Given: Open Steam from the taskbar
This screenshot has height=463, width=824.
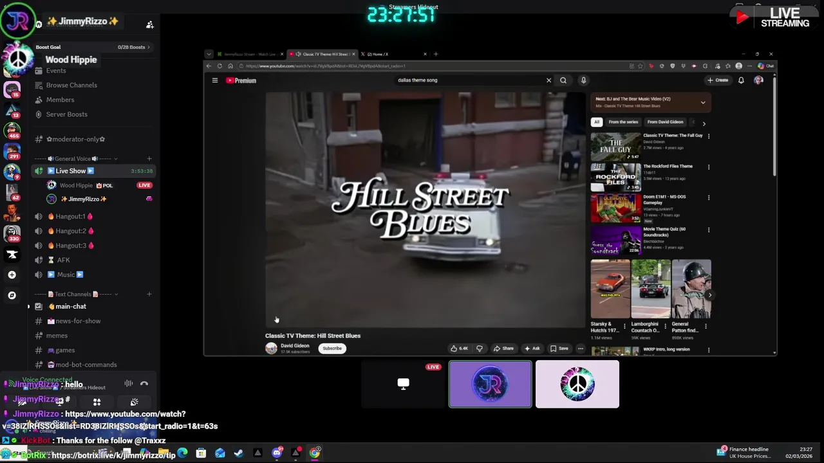Looking at the screenshot, I should click(239, 453).
